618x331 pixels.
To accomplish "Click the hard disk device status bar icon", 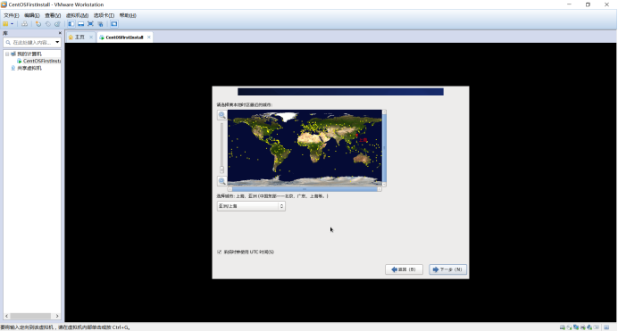I will tap(563, 327).
